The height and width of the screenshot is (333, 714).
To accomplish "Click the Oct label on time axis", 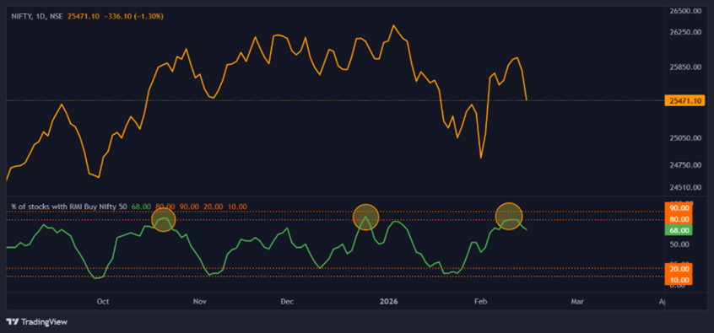I will pyautogui.click(x=103, y=301).
